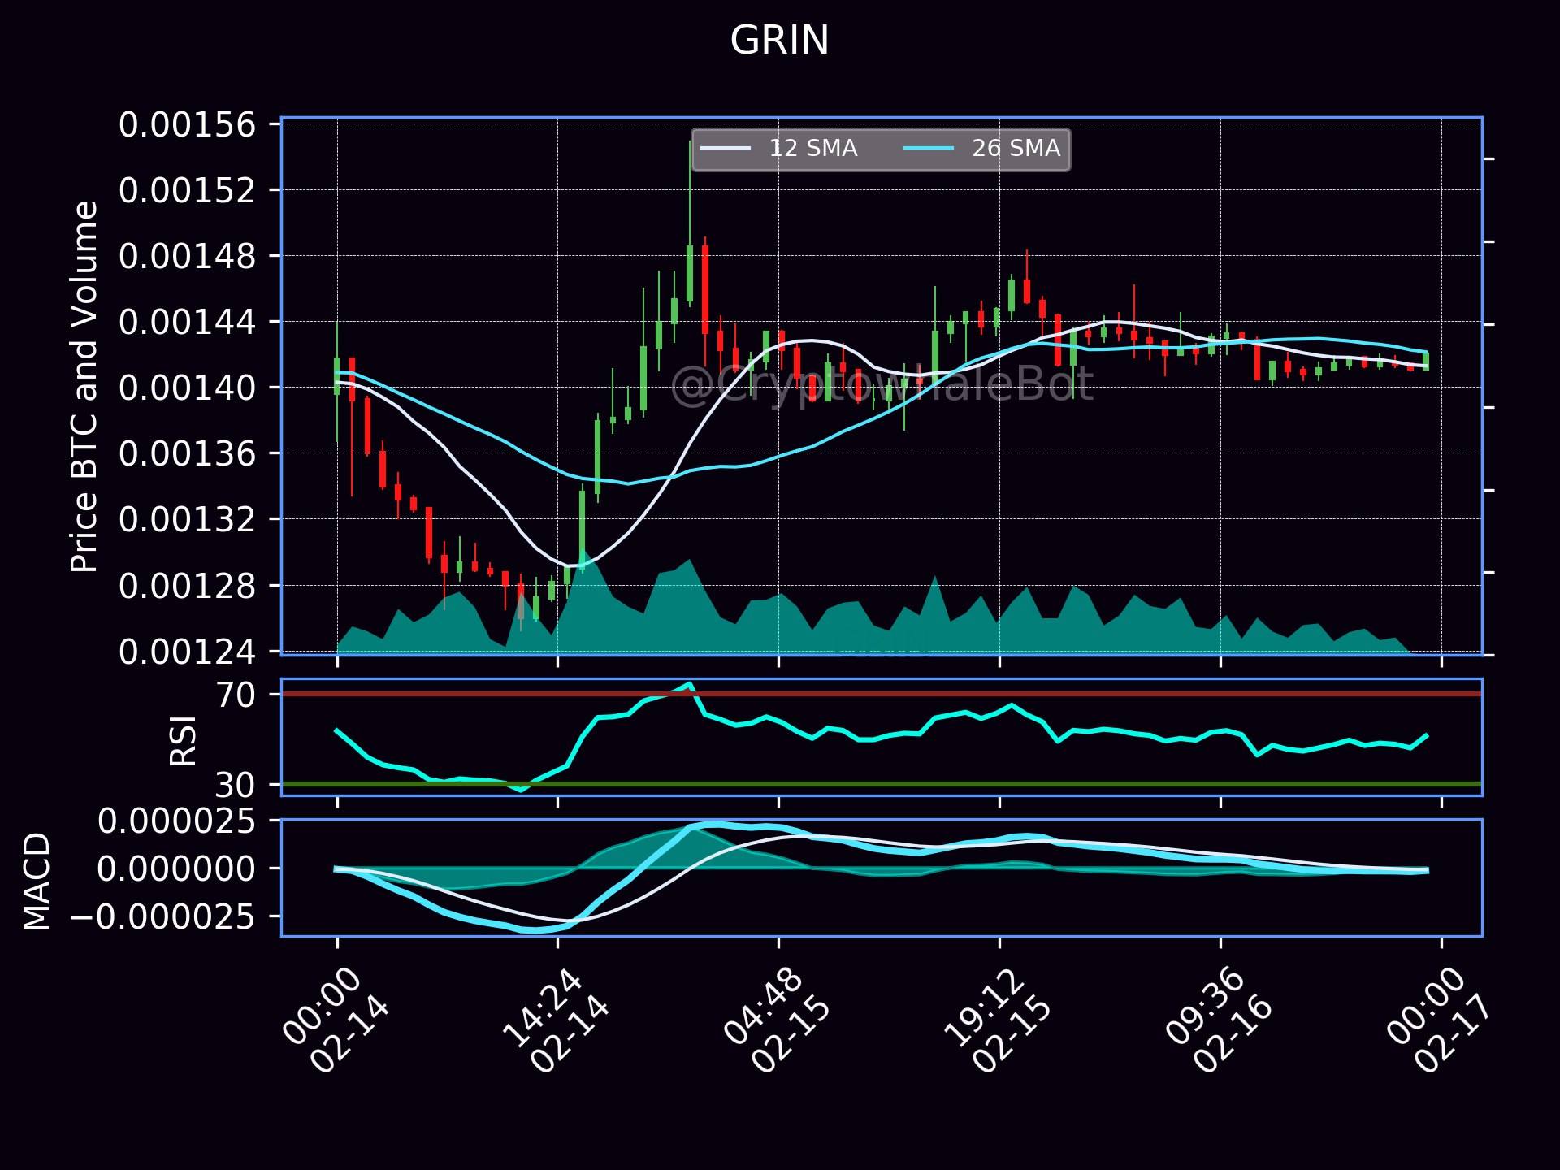The image size is (1560, 1170).
Task: Click the RSI axis title
Action: pos(184,740)
